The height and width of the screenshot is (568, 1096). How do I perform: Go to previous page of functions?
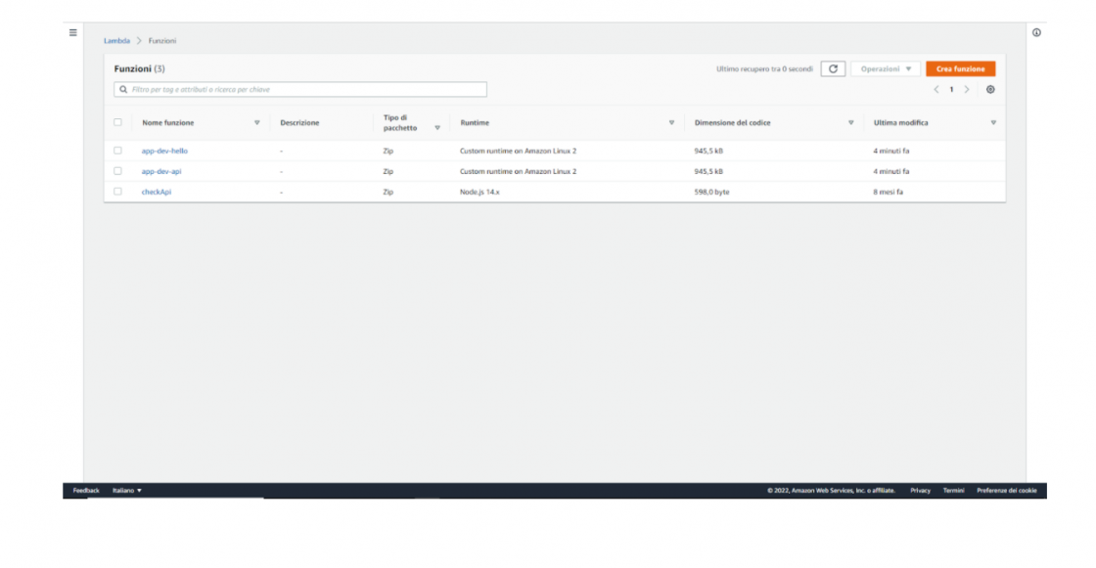point(936,89)
